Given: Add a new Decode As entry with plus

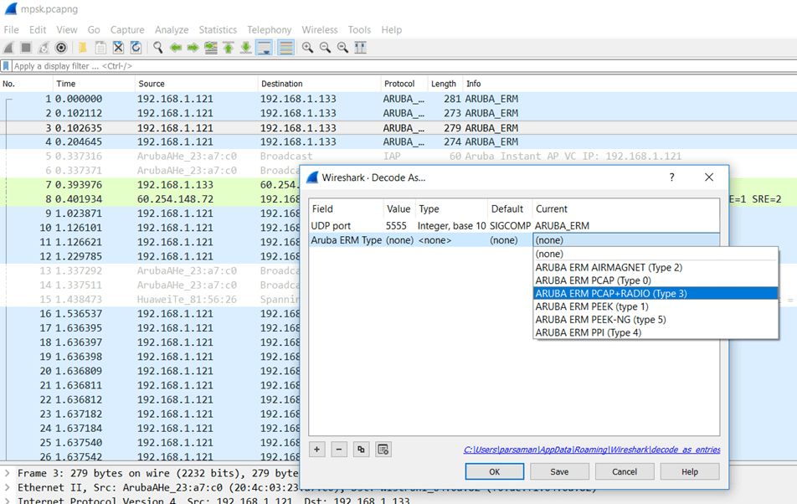Looking at the screenshot, I should pos(317,450).
